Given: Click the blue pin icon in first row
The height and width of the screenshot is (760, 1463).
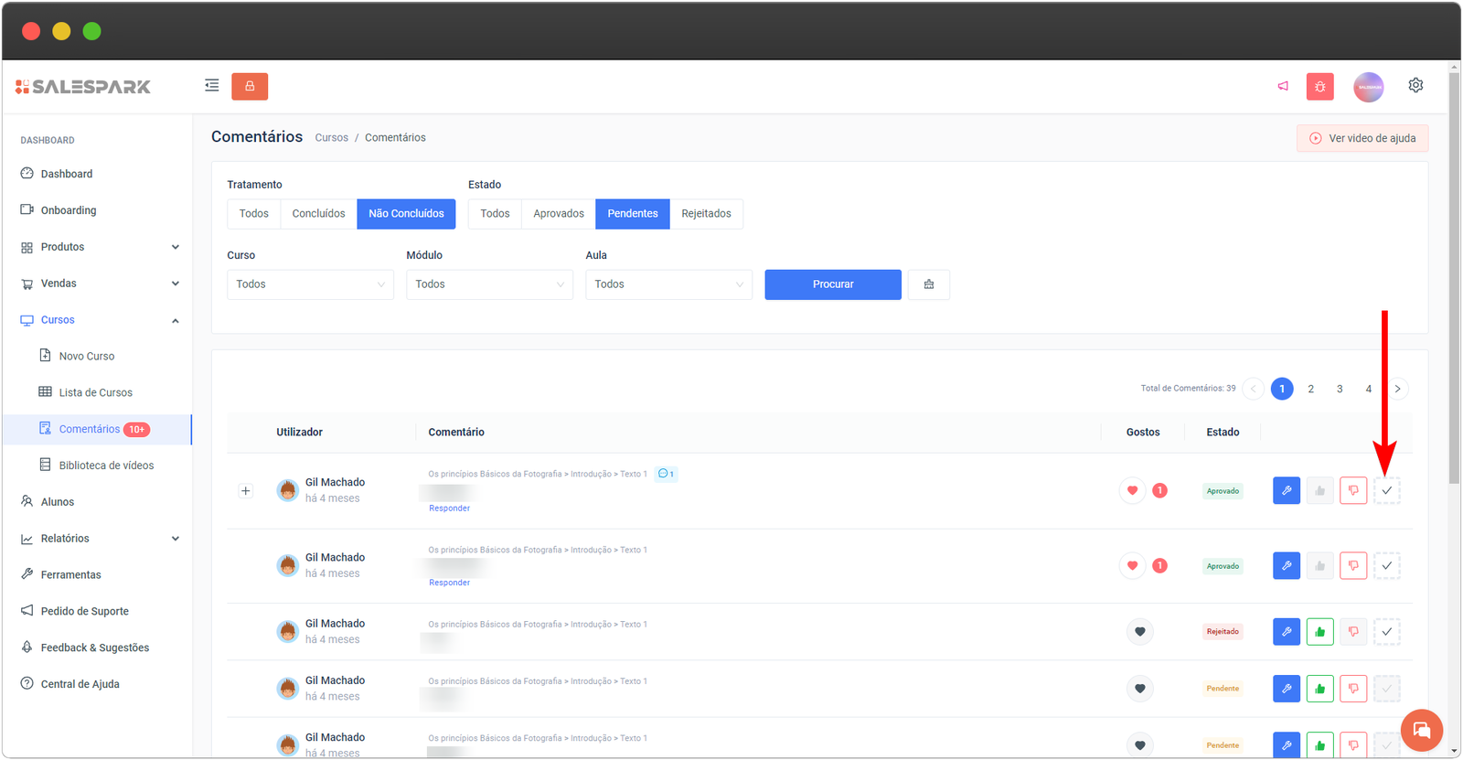Looking at the screenshot, I should (x=1286, y=491).
